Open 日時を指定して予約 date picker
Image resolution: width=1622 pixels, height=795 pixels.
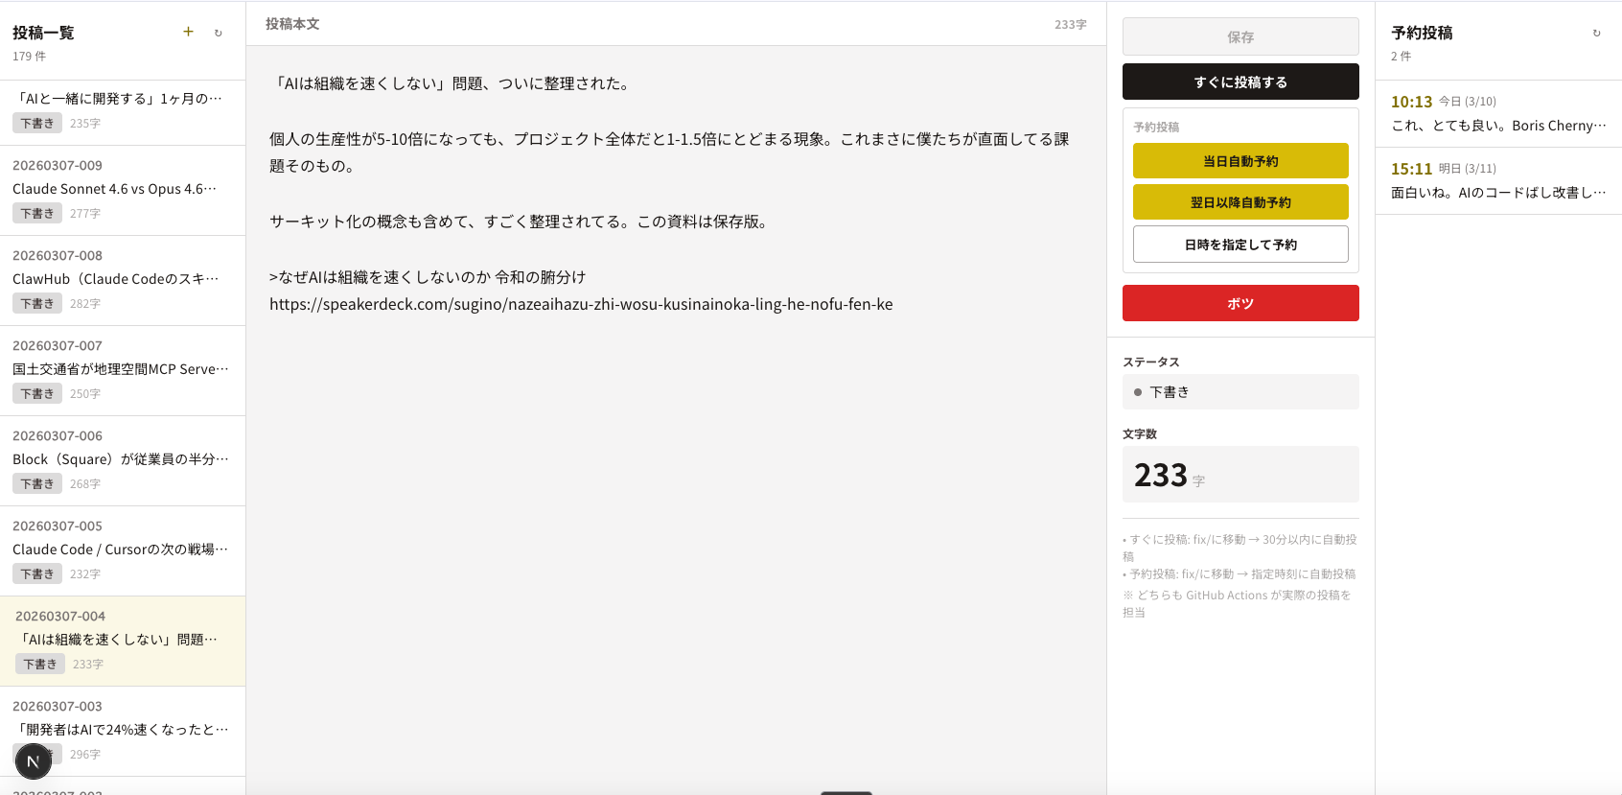pos(1240,245)
